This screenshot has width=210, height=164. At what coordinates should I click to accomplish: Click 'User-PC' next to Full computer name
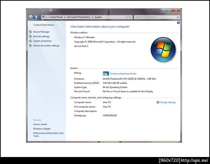point(107,107)
